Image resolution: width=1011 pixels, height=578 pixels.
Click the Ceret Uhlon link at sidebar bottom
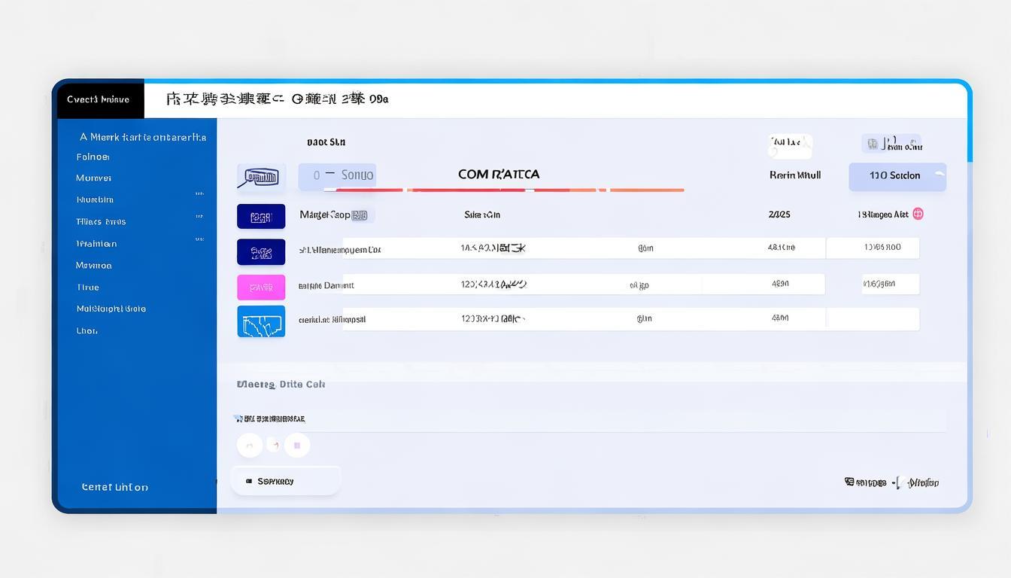click(x=114, y=487)
